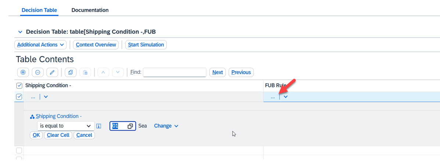Open the Change dropdown next to Sea
Viewport: 440px width, 165px height.
tap(166, 126)
